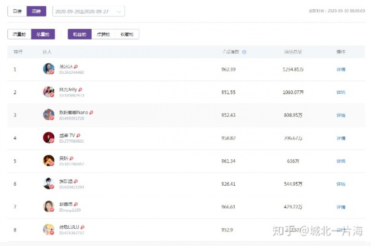Click red link icon next to 戚薇 7V
This screenshot has width=371, height=246.
78,136
